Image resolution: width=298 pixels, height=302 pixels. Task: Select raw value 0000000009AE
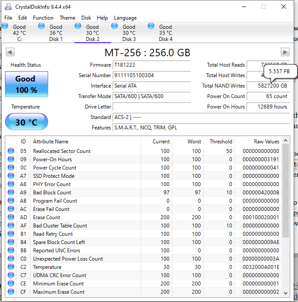pos(261,242)
